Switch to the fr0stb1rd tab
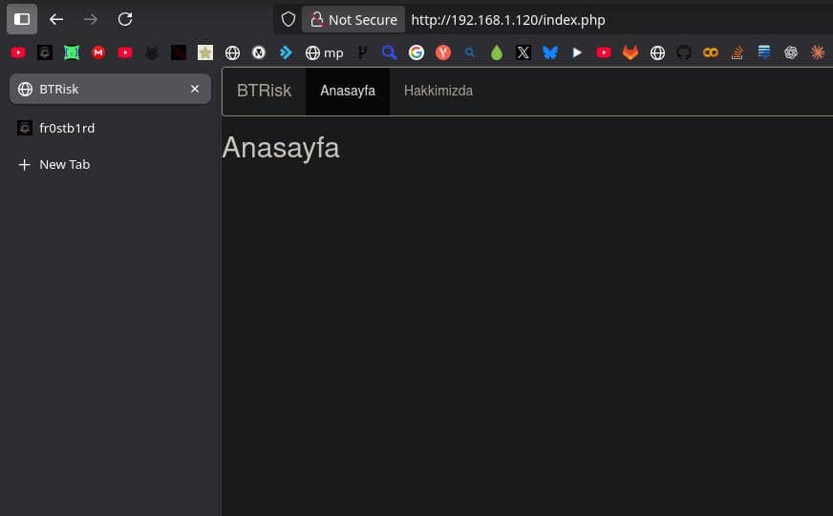The image size is (833, 516). pos(67,128)
